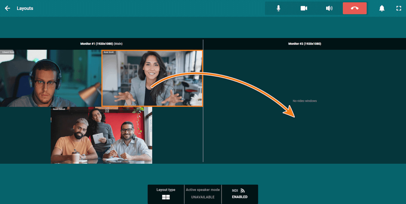
Task: Open the Layout type selector
Action: [166, 194]
